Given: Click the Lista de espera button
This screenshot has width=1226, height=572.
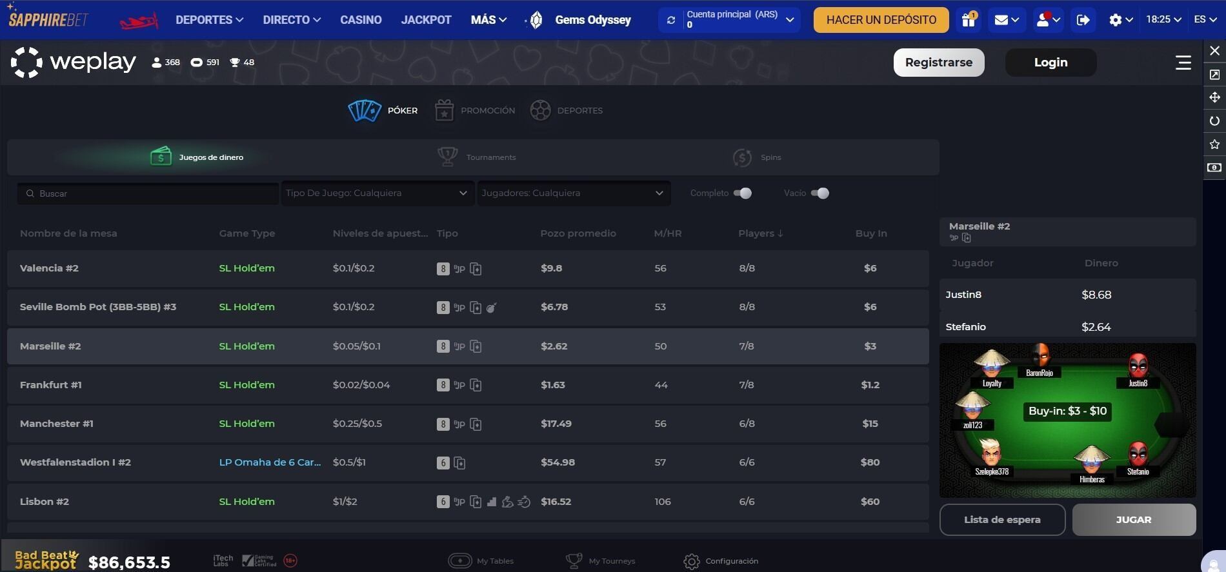Looking at the screenshot, I should (x=1002, y=520).
